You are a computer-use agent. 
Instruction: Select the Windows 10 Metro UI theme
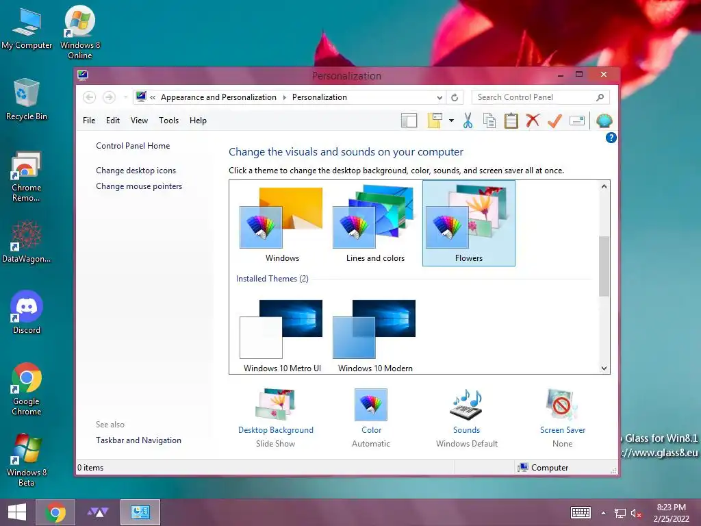pos(282,336)
